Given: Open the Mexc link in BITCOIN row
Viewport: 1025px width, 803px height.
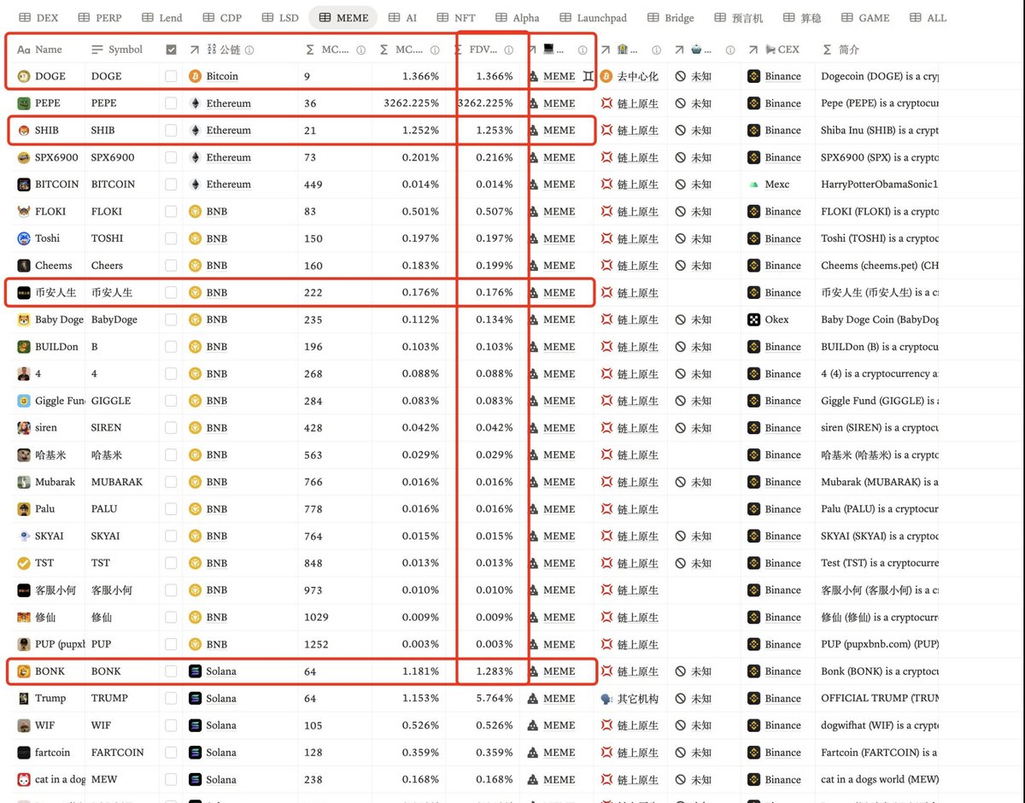Looking at the screenshot, I should (777, 185).
